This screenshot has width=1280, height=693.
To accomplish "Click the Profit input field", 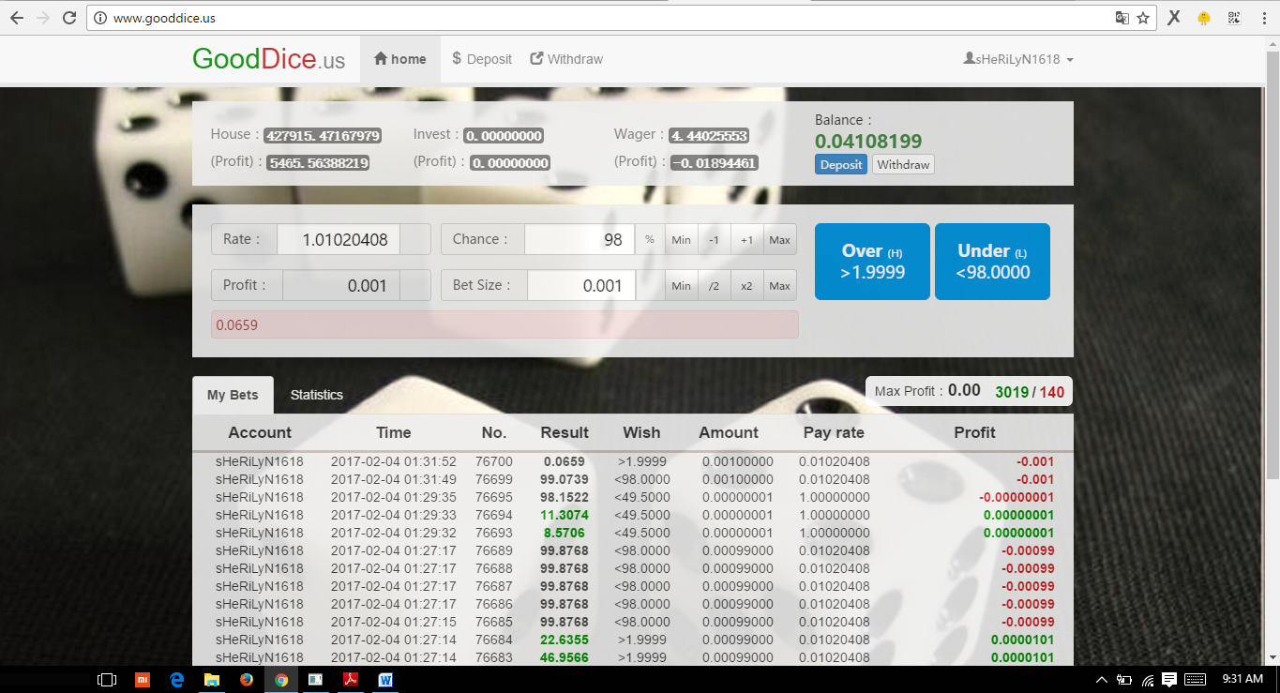I will (x=340, y=285).
